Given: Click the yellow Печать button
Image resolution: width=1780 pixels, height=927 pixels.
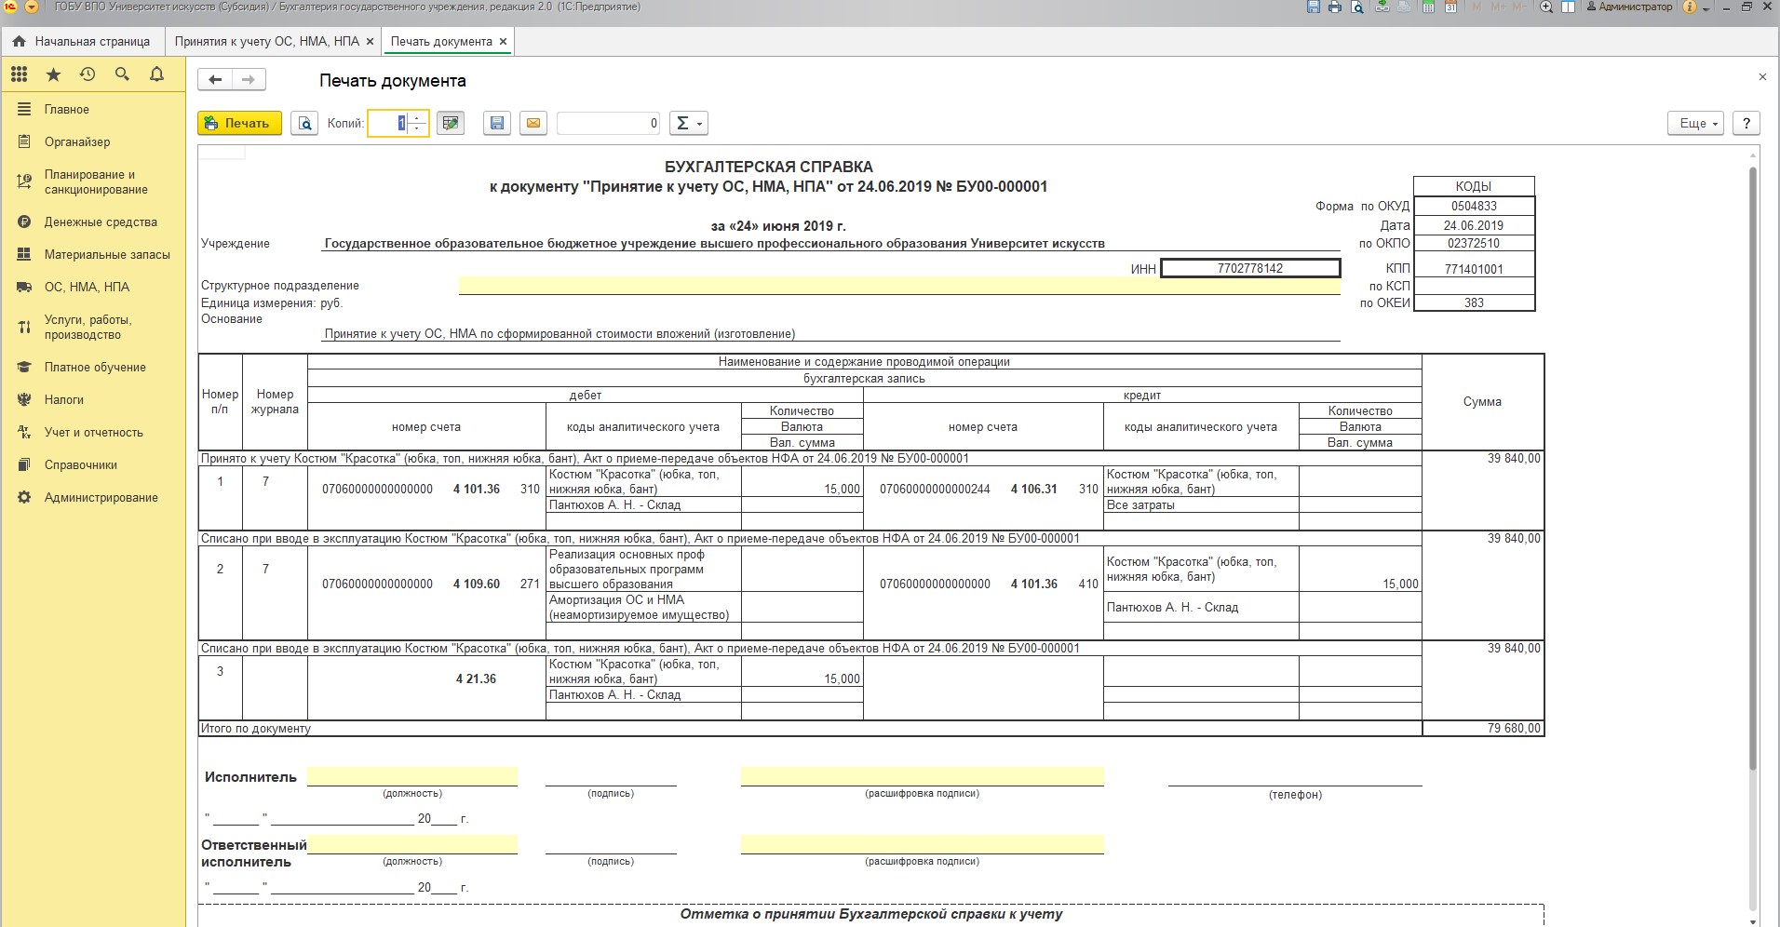Looking at the screenshot, I should pyautogui.click(x=239, y=123).
